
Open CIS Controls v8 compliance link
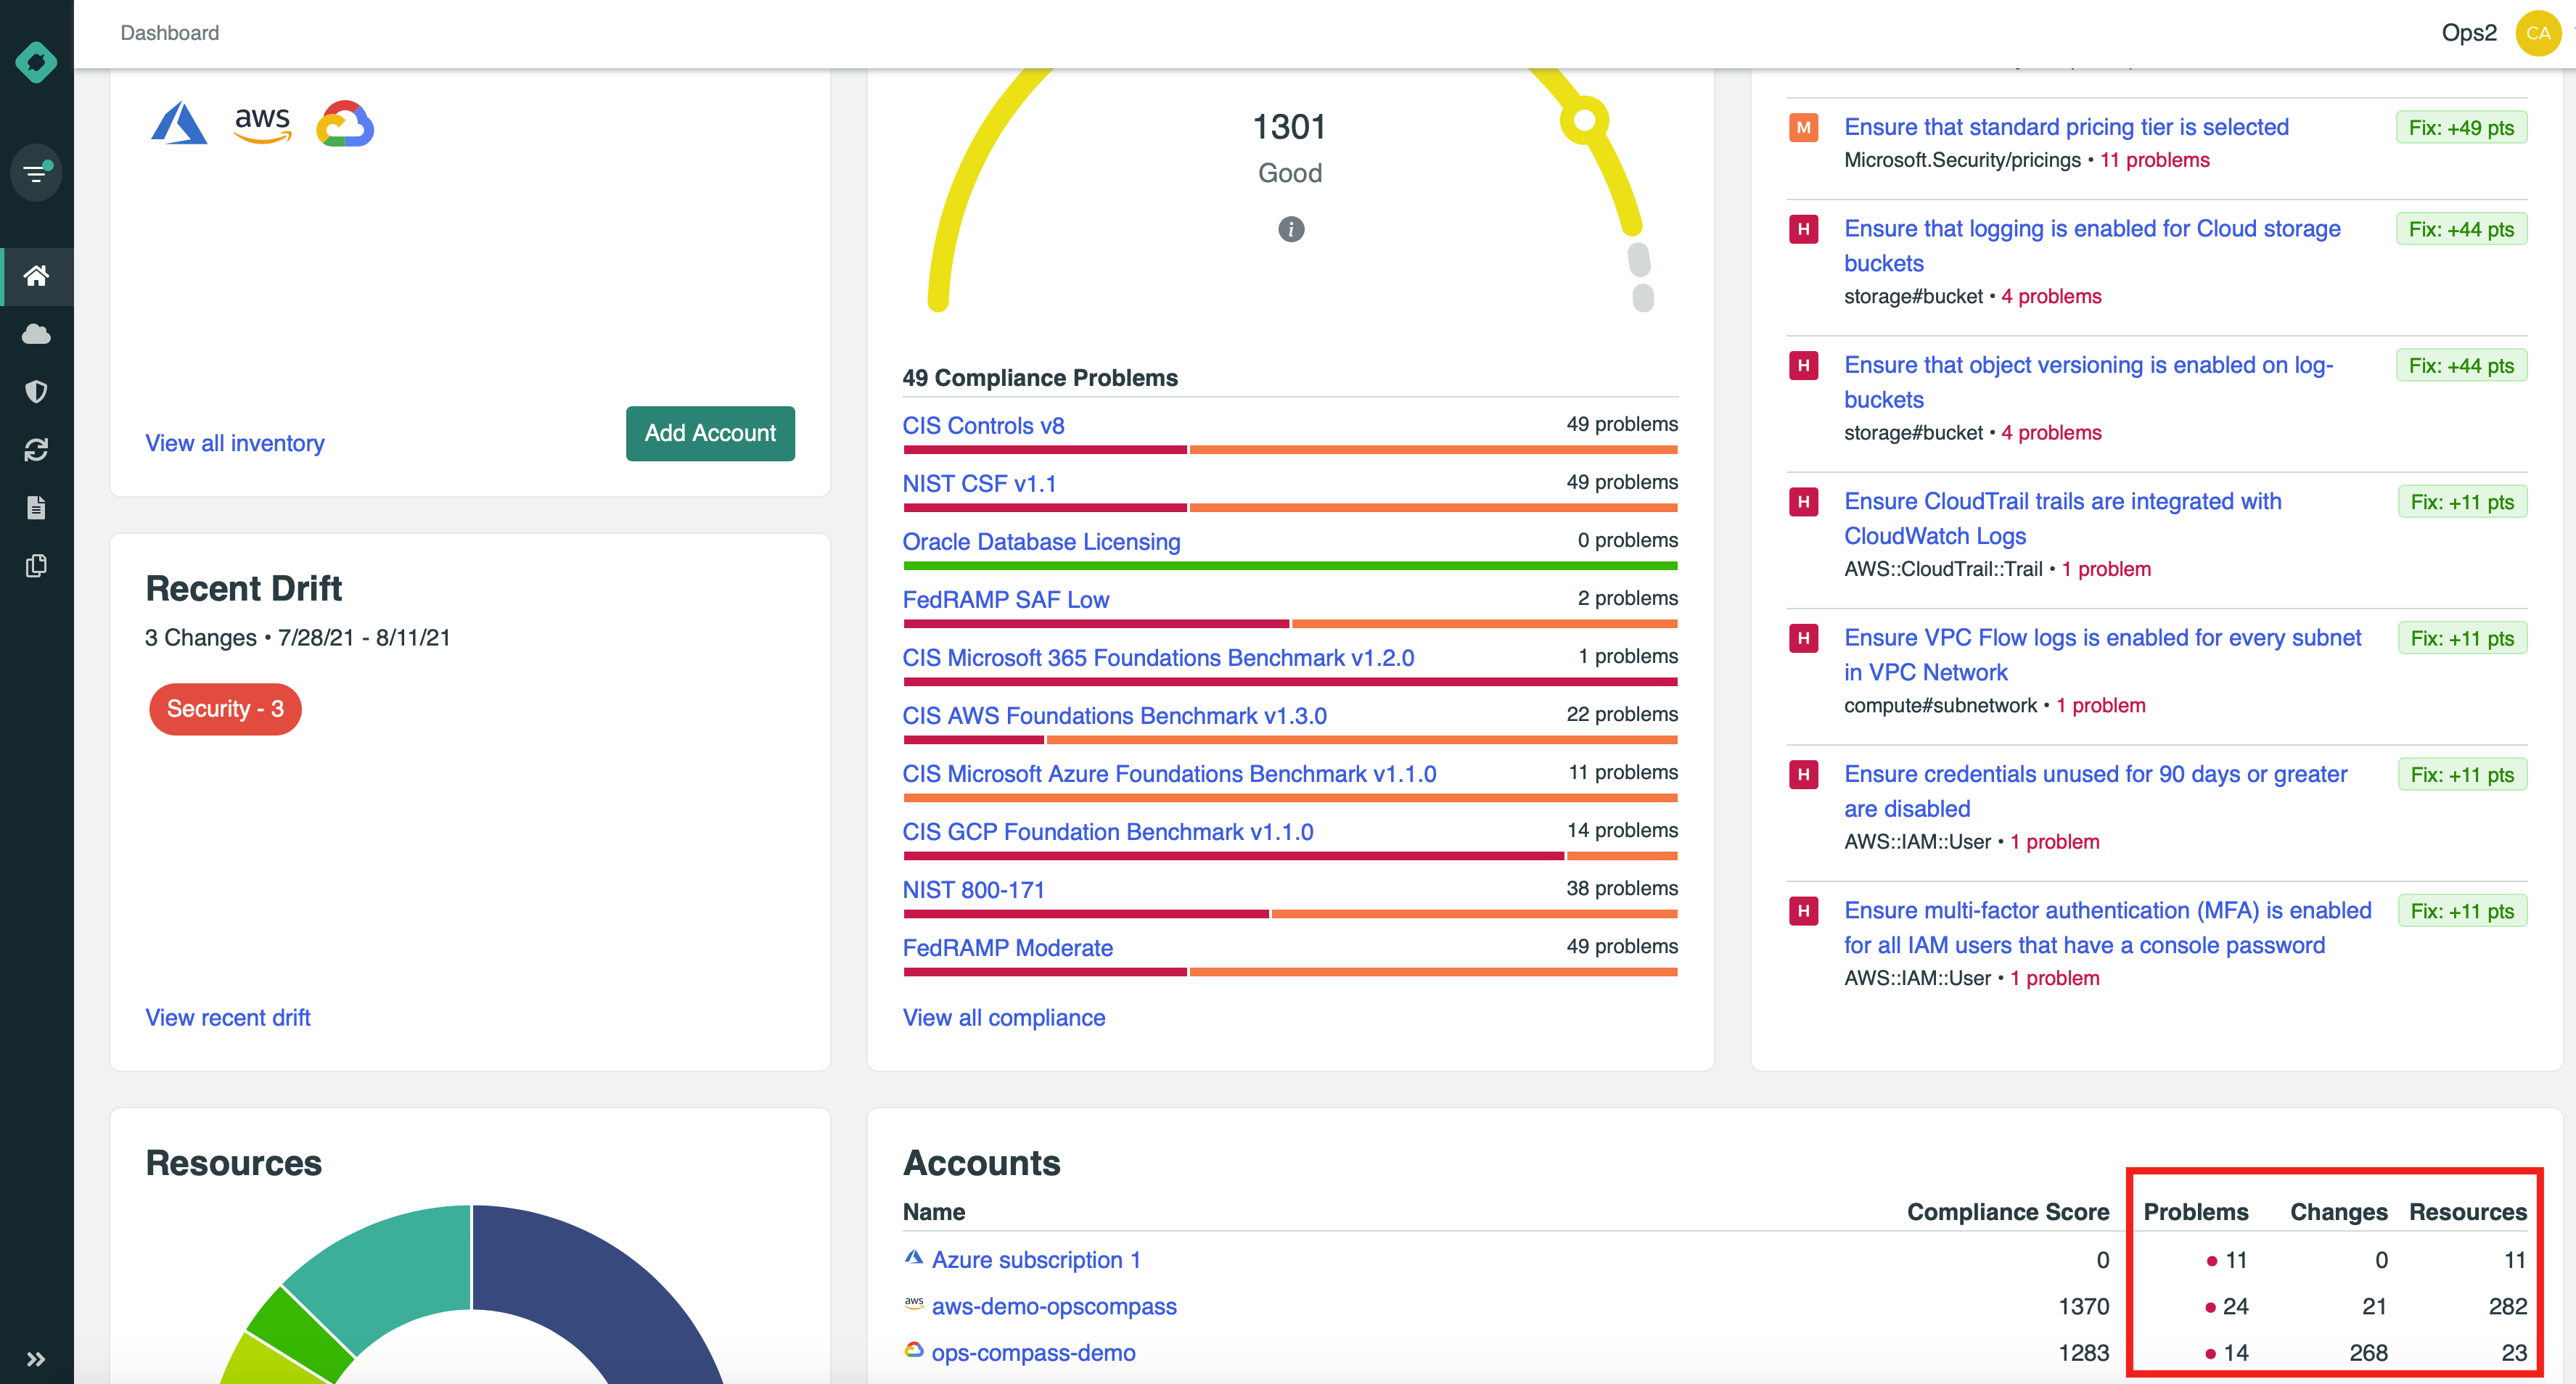click(983, 426)
